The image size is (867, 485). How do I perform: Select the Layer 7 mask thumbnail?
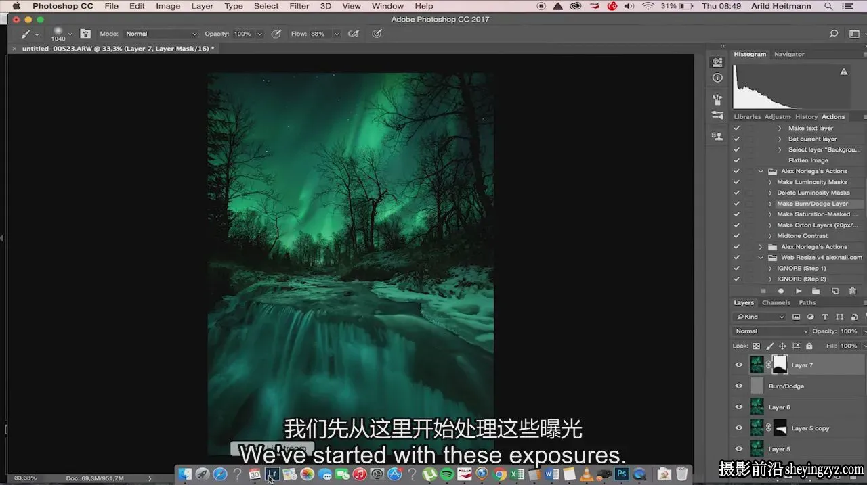click(x=780, y=365)
